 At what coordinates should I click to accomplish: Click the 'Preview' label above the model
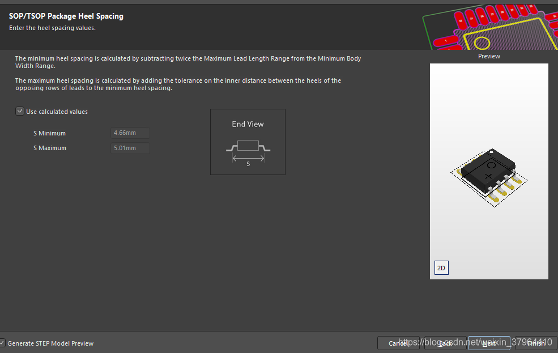point(489,56)
